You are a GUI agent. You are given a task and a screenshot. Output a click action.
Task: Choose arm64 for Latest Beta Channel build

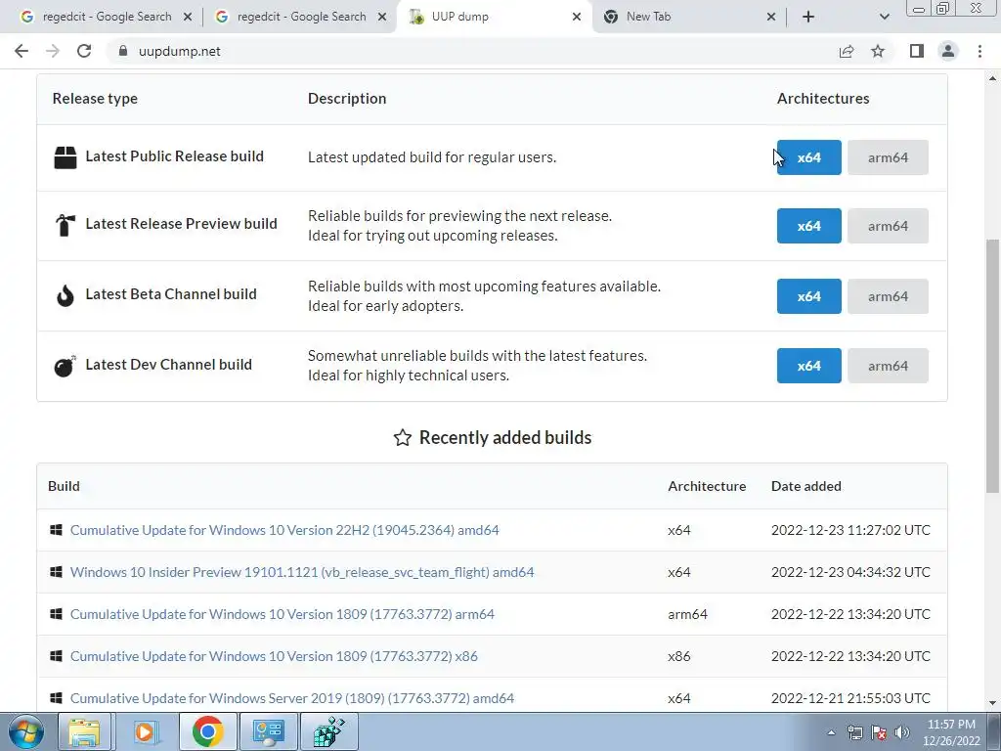888,296
